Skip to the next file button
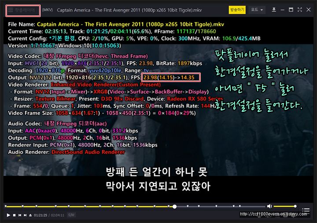 (x=25, y=215)
